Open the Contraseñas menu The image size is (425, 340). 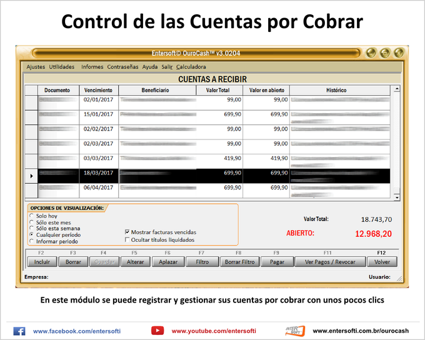122,67
